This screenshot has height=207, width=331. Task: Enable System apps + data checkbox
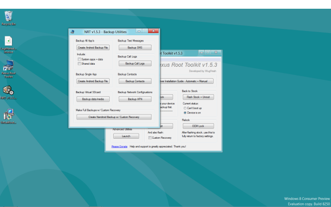click(x=79, y=60)
